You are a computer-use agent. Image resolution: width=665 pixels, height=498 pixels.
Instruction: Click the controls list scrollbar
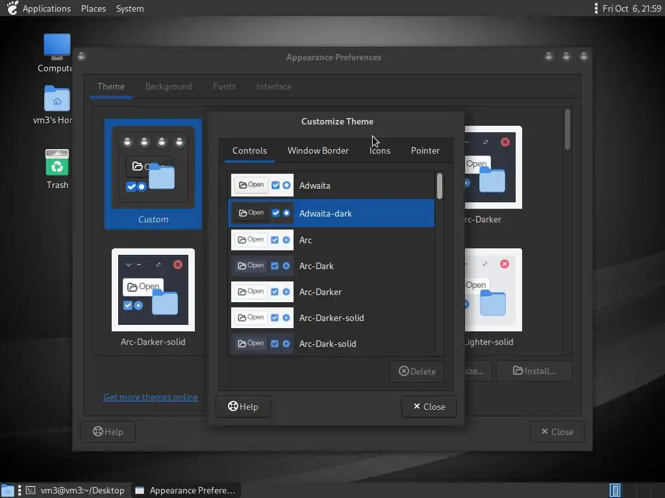[440, 186]
